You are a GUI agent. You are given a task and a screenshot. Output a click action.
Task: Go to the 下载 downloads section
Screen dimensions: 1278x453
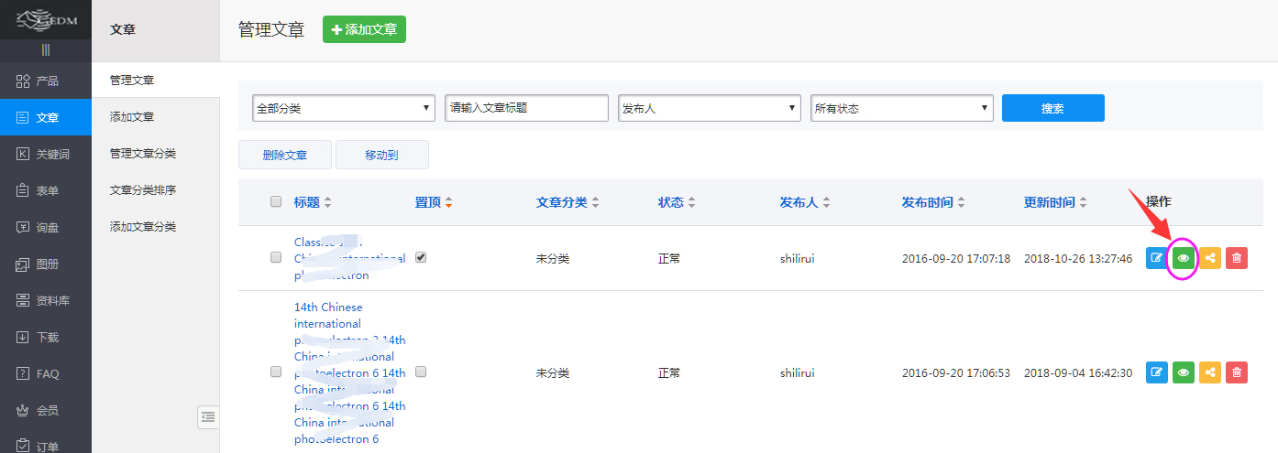(x=46, y=338)
